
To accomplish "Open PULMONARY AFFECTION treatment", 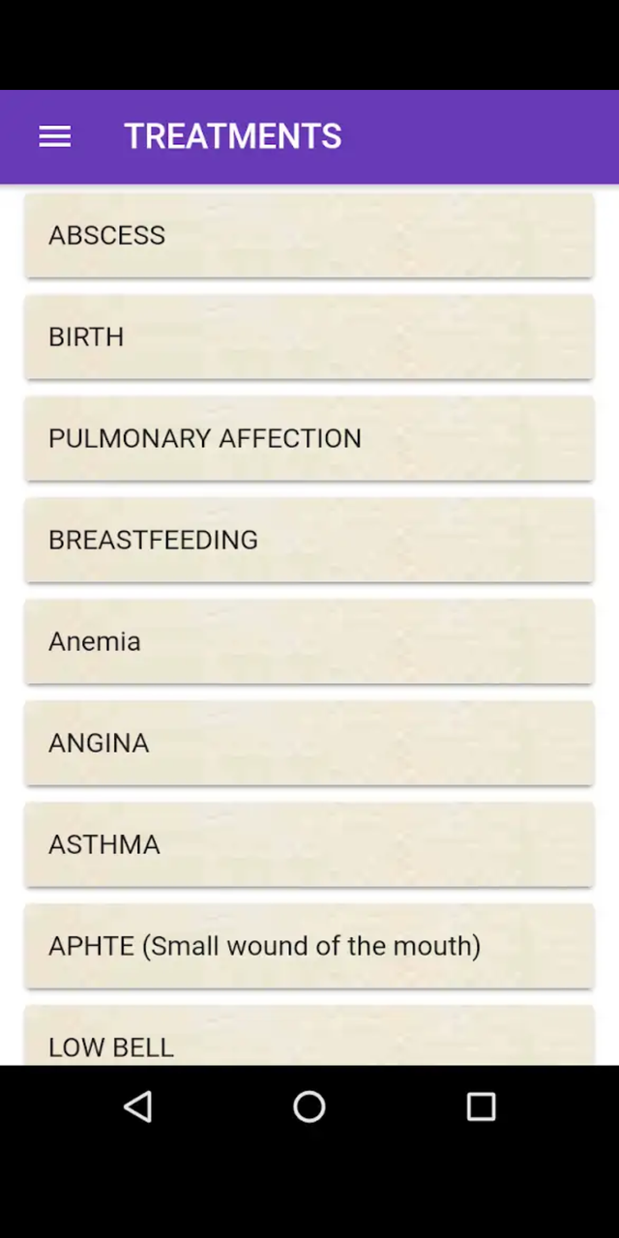I will [x=309, y=438].
